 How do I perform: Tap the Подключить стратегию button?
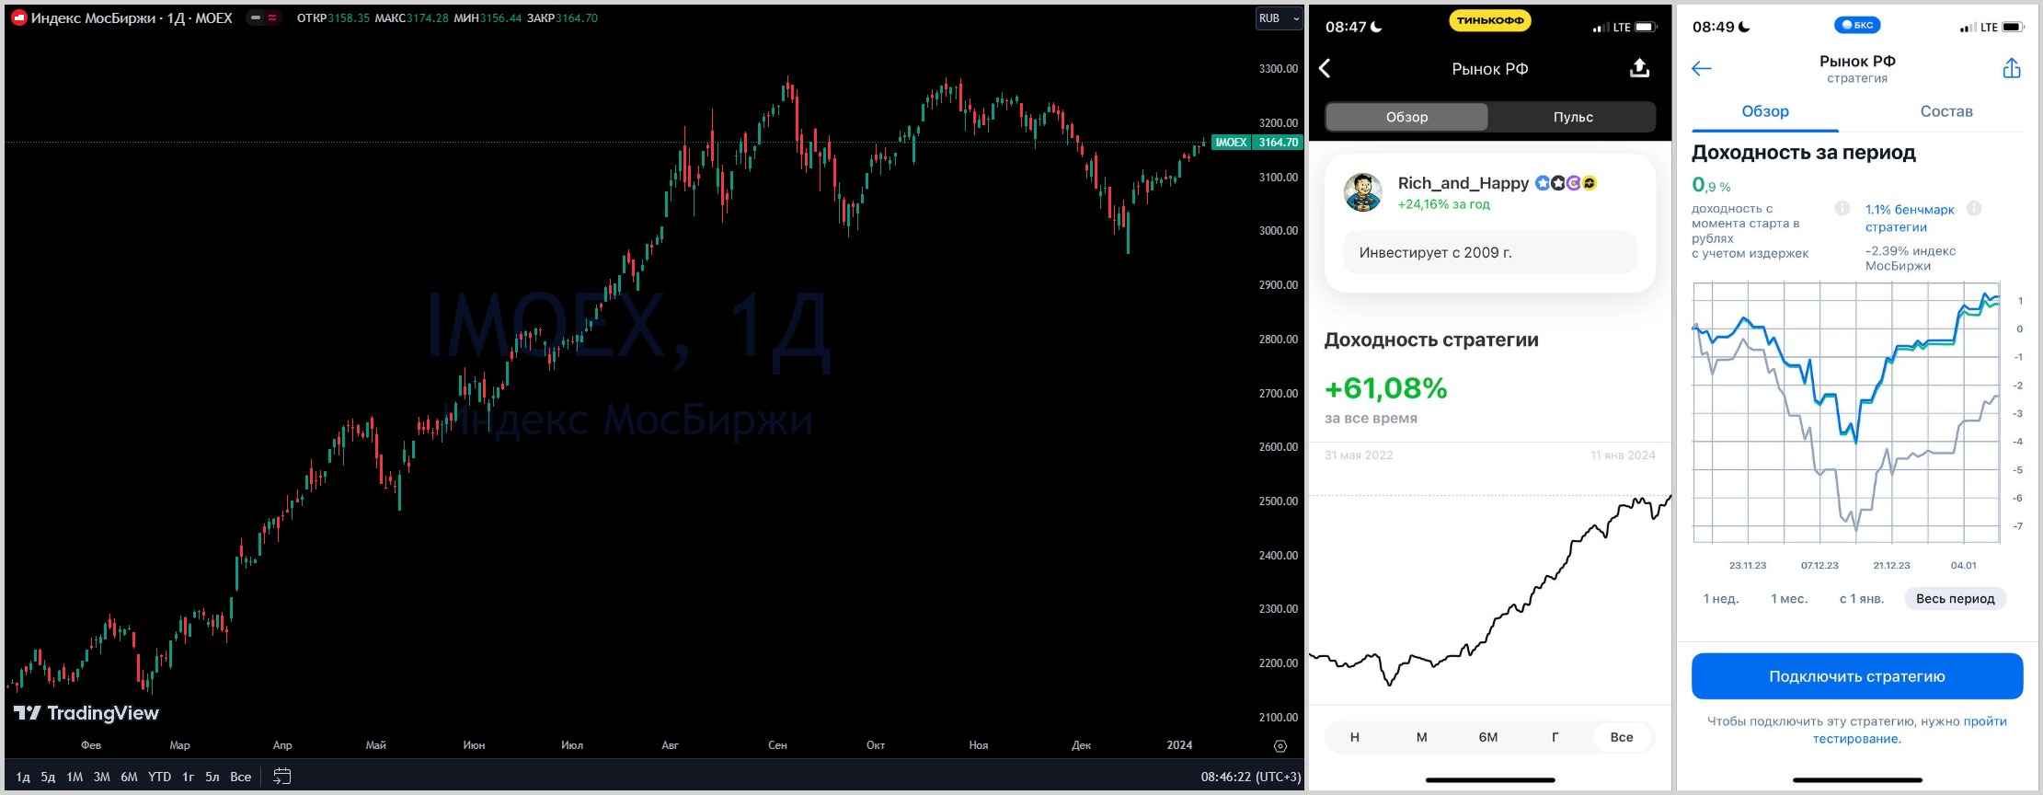[x=1857, y=676]
